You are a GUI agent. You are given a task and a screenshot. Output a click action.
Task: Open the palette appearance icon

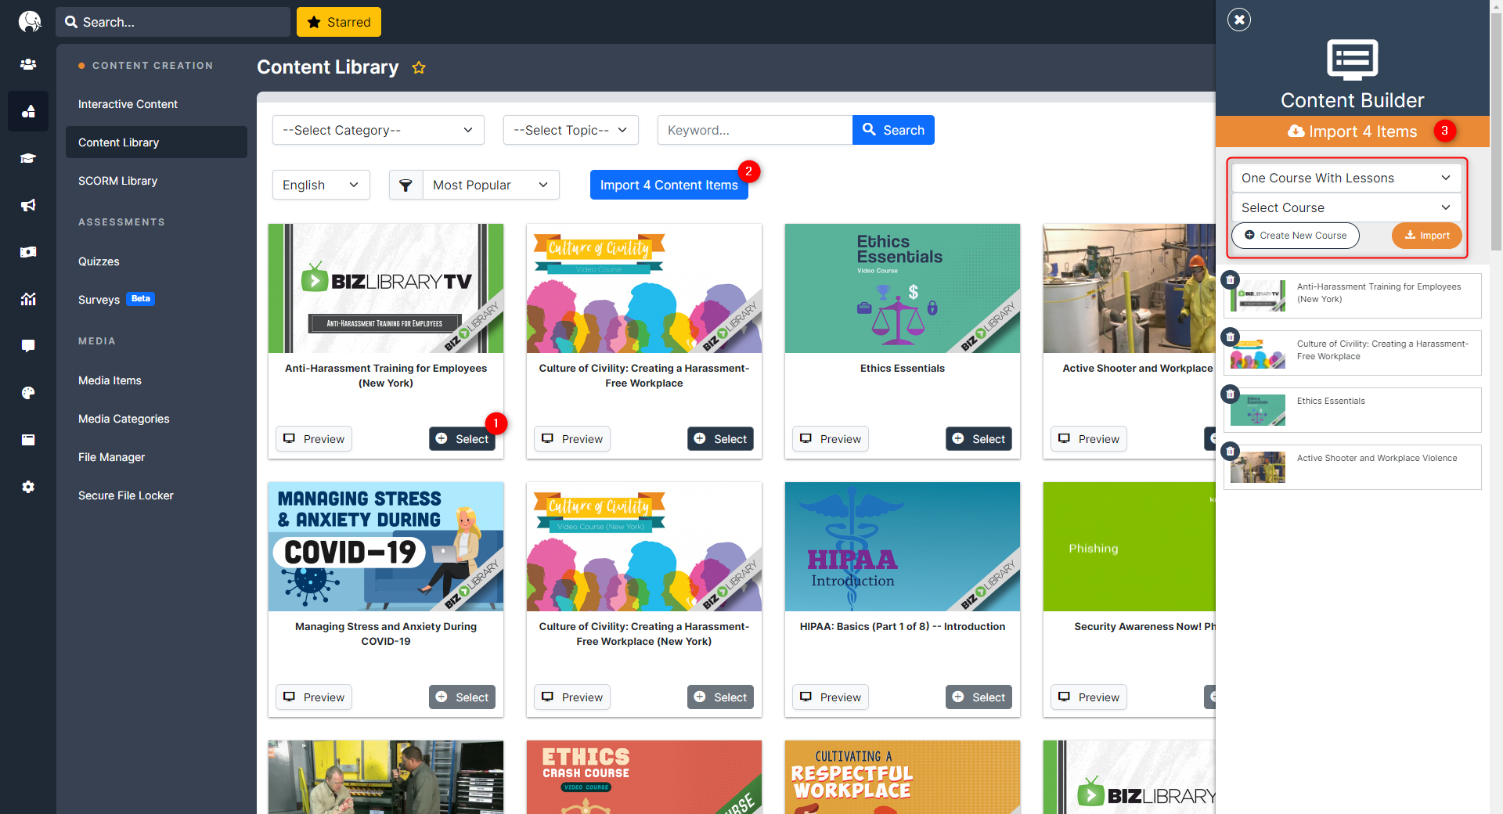[x=28, y=393]
